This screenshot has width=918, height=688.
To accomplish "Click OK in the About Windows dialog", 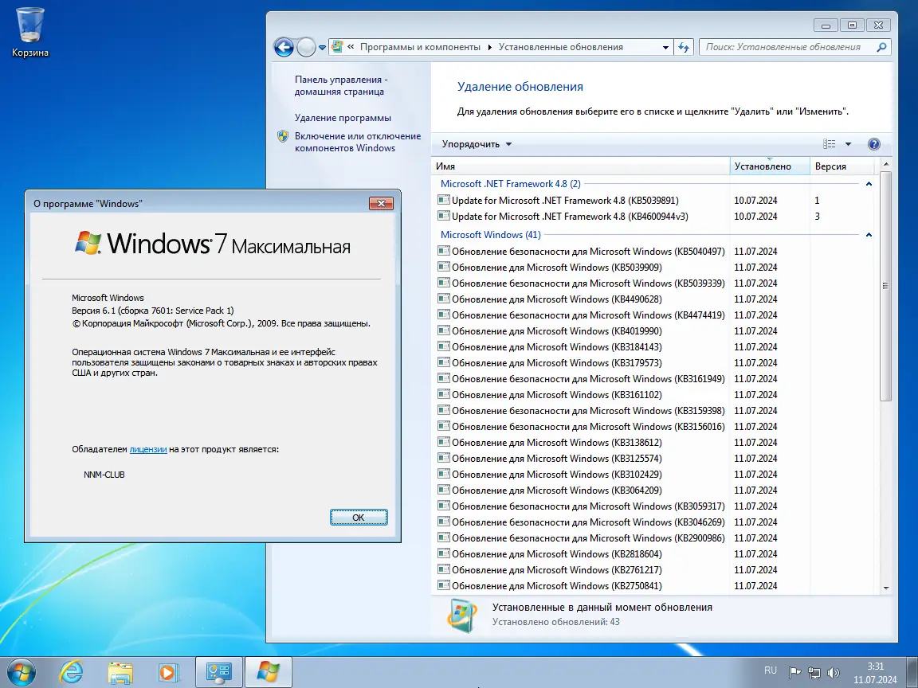I will tap(358, 517).
